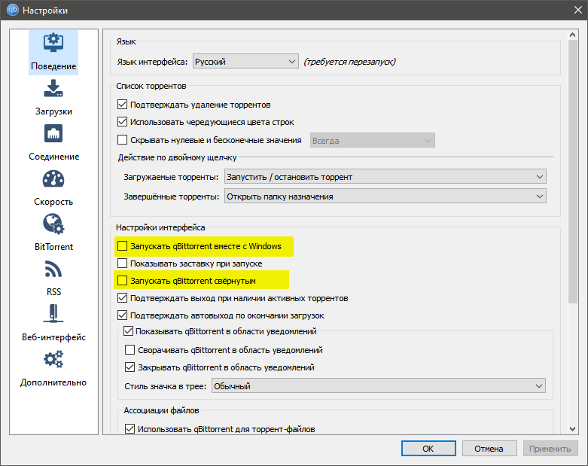This screenshot has height=466, width=588.
Task: Enable Скрывать нулевые и бесконечные значения
Action: 122,140
